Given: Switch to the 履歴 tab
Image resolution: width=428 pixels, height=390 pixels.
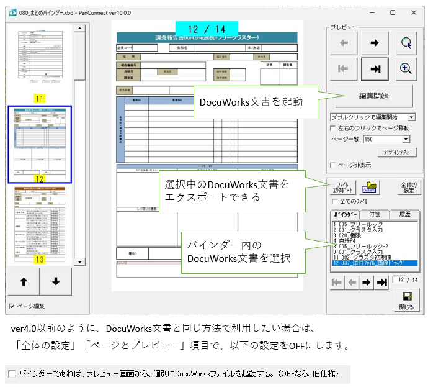Looking at the screenshot, I should click(x=404, y=214).
